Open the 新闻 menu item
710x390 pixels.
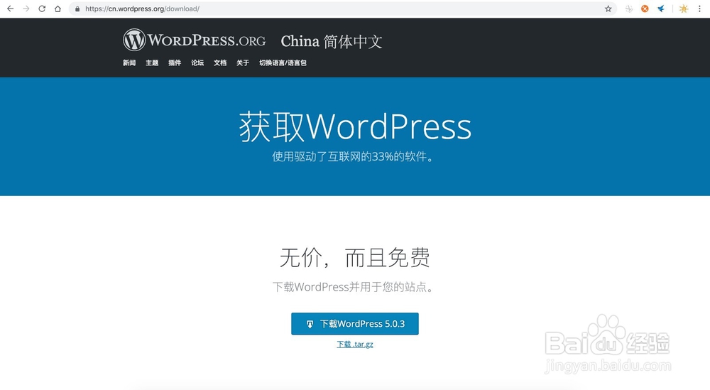pos(129,63)
